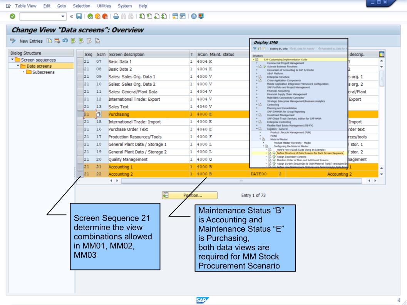Click the horizontal scrollbar under the table
The width and height of the screenshot is (407, 305).
point(241,181)
